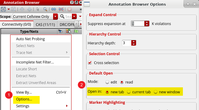199x110 pixels.
Task: Expand the Settings submenu
Action: 41,106
